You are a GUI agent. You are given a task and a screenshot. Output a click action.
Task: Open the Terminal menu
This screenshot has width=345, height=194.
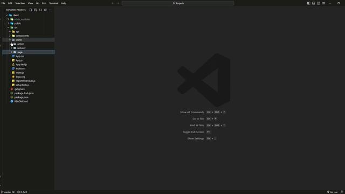pos(54,3)
